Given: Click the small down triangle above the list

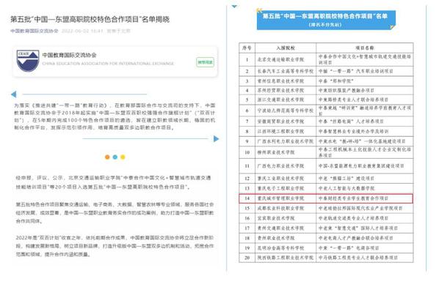Looking at the screenshot, I should coord(234,6).
